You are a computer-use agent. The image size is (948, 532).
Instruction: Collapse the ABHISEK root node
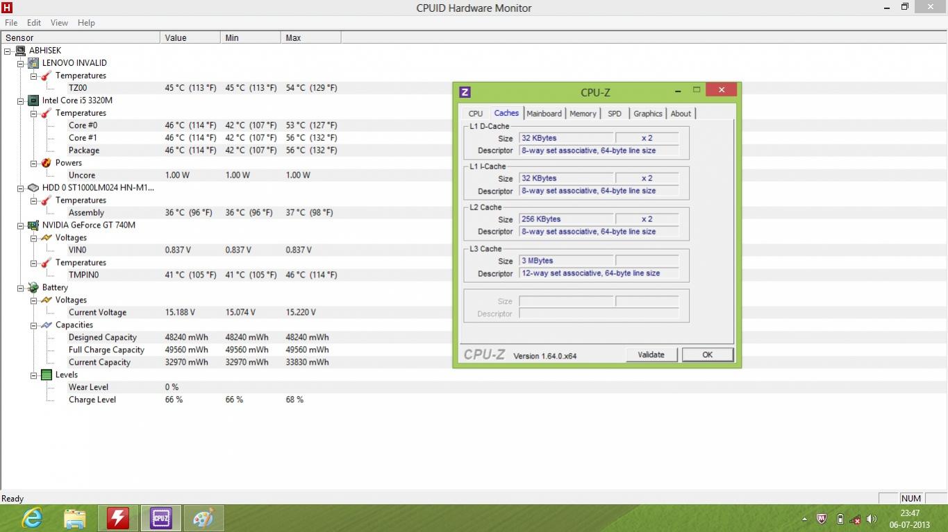tap(8, 51)
